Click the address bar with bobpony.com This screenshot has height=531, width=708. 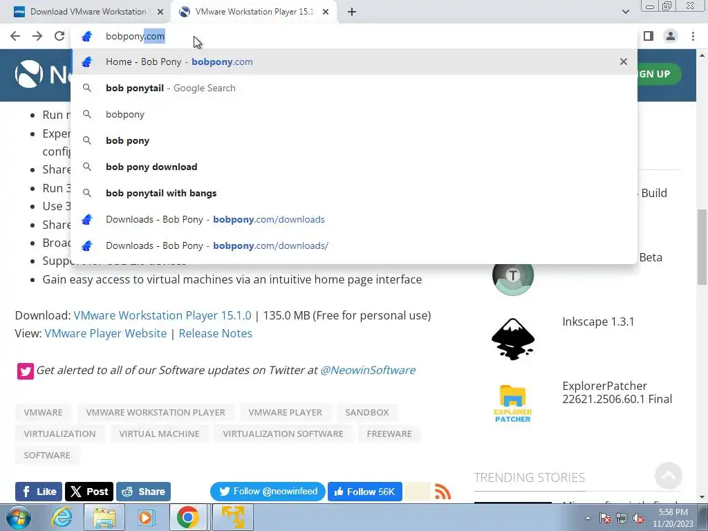[354, 36]
